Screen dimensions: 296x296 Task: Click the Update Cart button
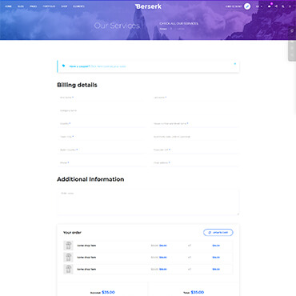click(x=218, y=233)
